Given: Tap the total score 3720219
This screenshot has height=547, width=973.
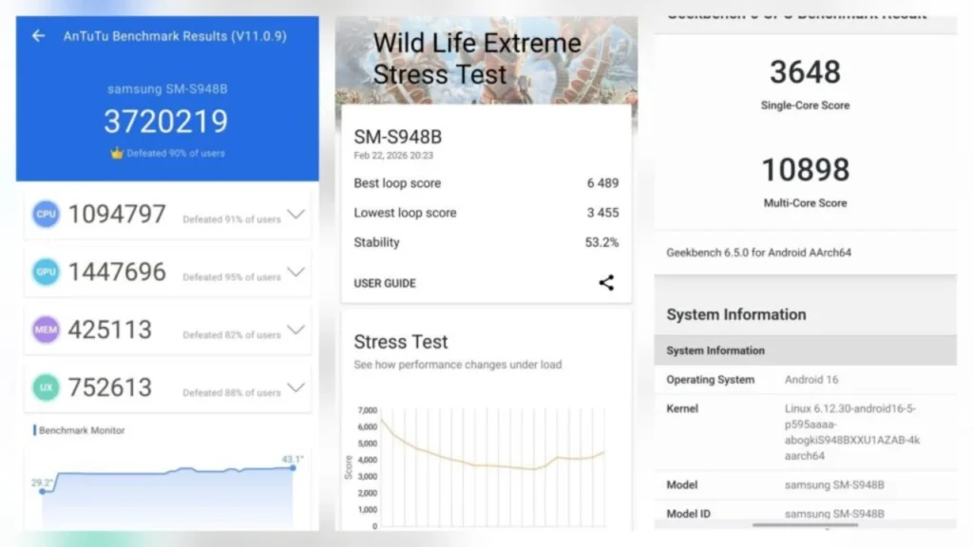Looking at the screenshot, I should [166, 122].
